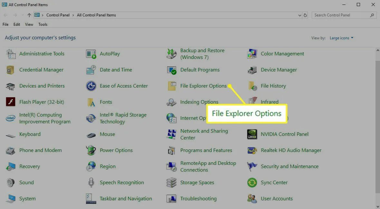Open the Flash Player icon
Screen dimensions: 380x209
coord(11,102)
